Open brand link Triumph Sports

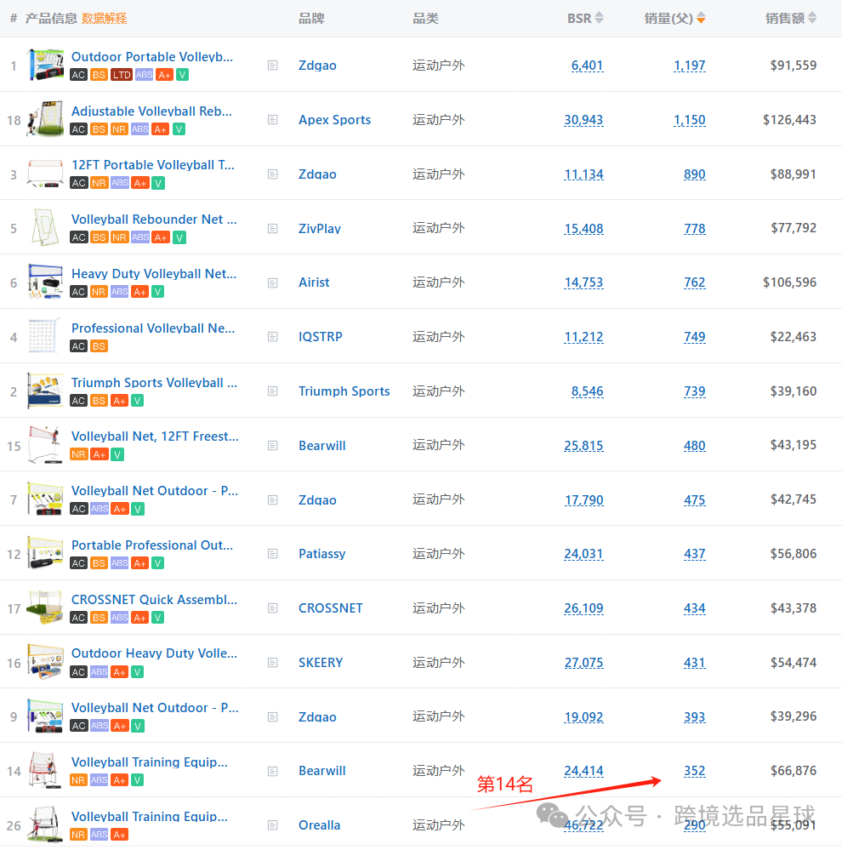[344, 391]
